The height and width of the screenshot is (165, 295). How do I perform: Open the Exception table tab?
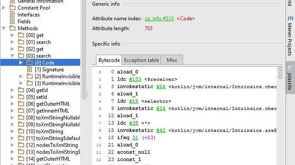pos(142,60)
